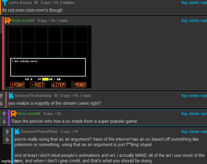Downvote the "majority of the stream cares" comment
Viewport: 207px width, 164px height.
[x=2, y=103]
